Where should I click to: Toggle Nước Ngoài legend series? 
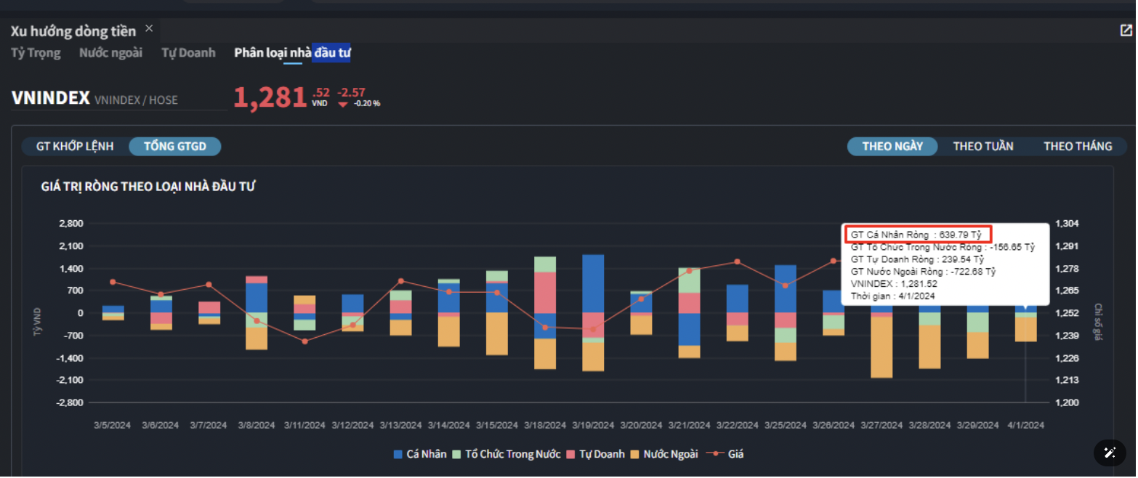click(x=663, y=454)
